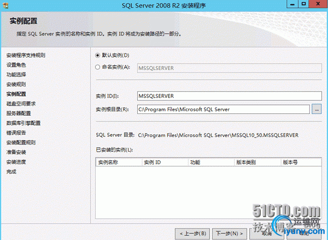This screenshot has width=328, height=240.
Task: Focus the 实例 ID(I) input field
Action: 229,96
